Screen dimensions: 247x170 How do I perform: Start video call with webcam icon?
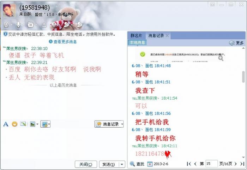pos(6,25)
